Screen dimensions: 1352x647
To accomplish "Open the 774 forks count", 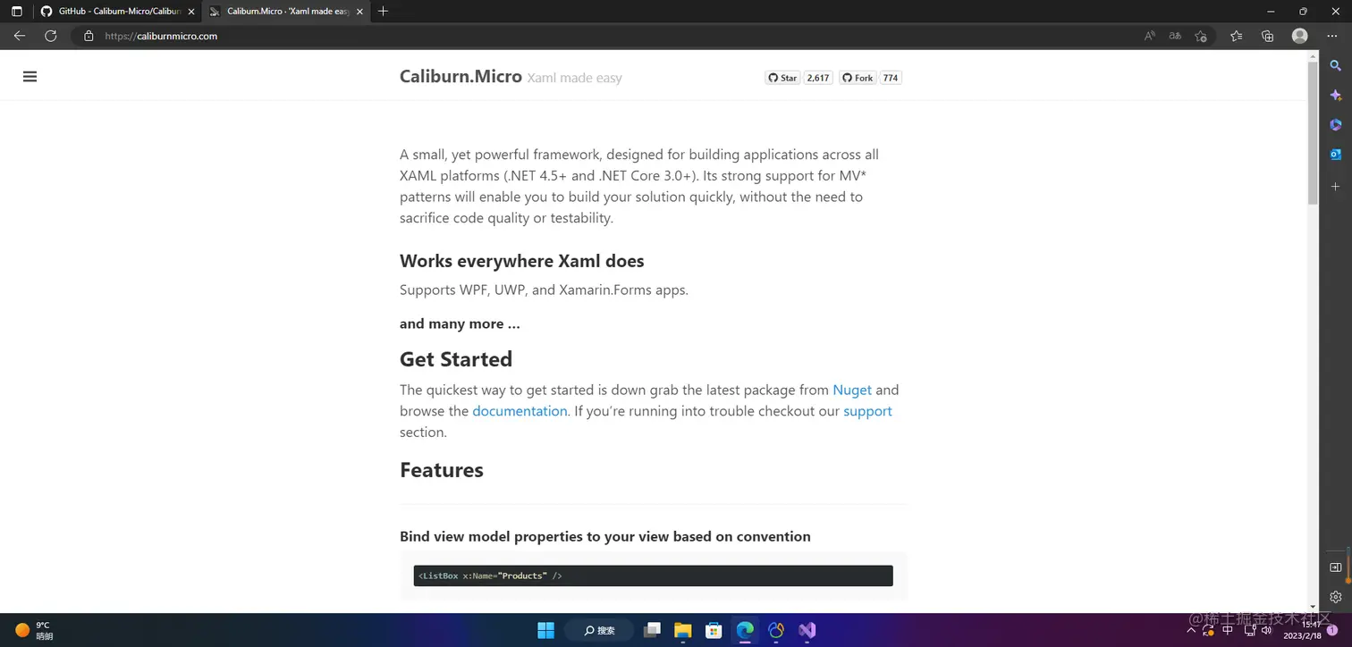I will click(891, 78).
